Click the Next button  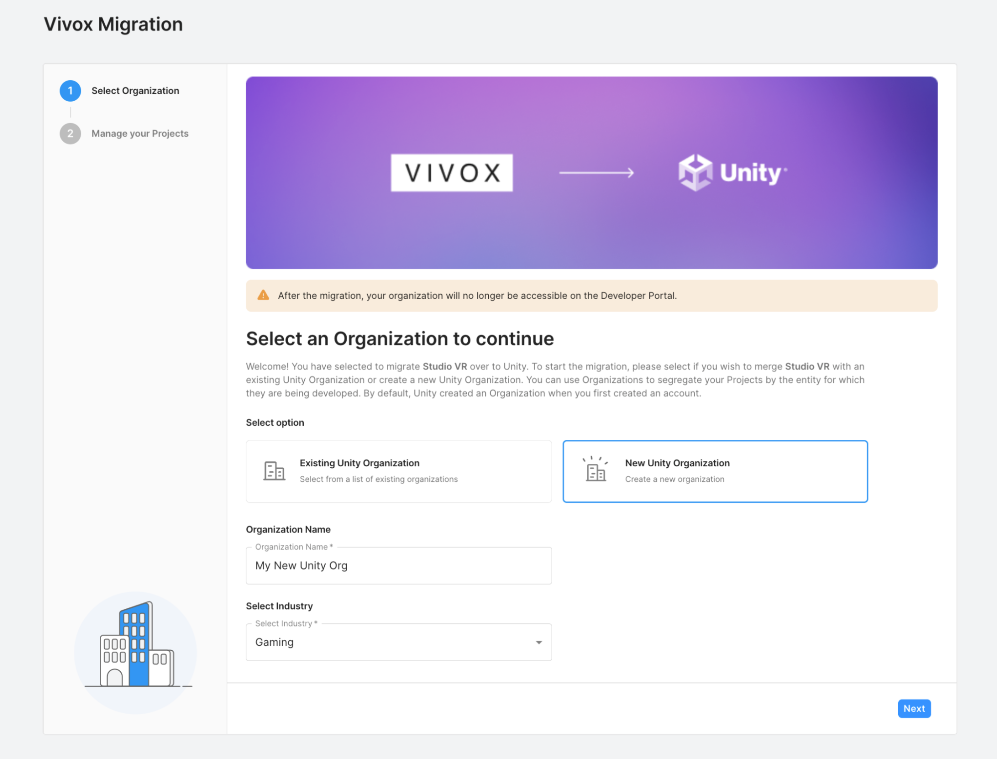click(x=914, y=709)
